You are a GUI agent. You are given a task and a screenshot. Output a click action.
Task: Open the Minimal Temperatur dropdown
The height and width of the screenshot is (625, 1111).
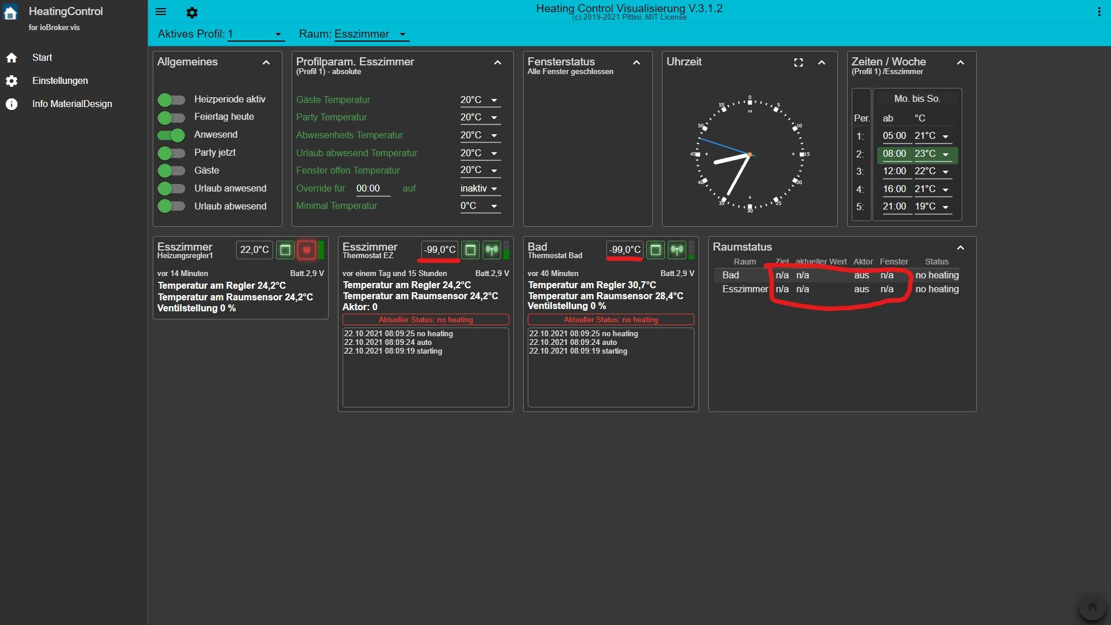tap(480, 206)
